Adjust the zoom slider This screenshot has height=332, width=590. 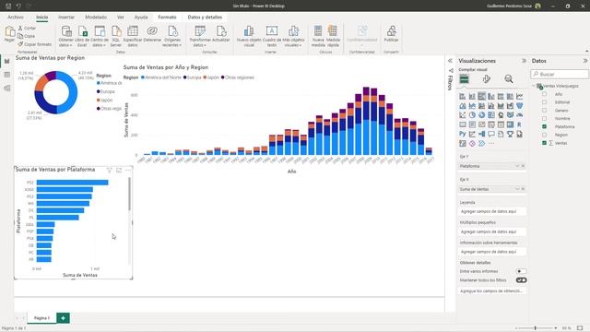(x=536, y=328)
